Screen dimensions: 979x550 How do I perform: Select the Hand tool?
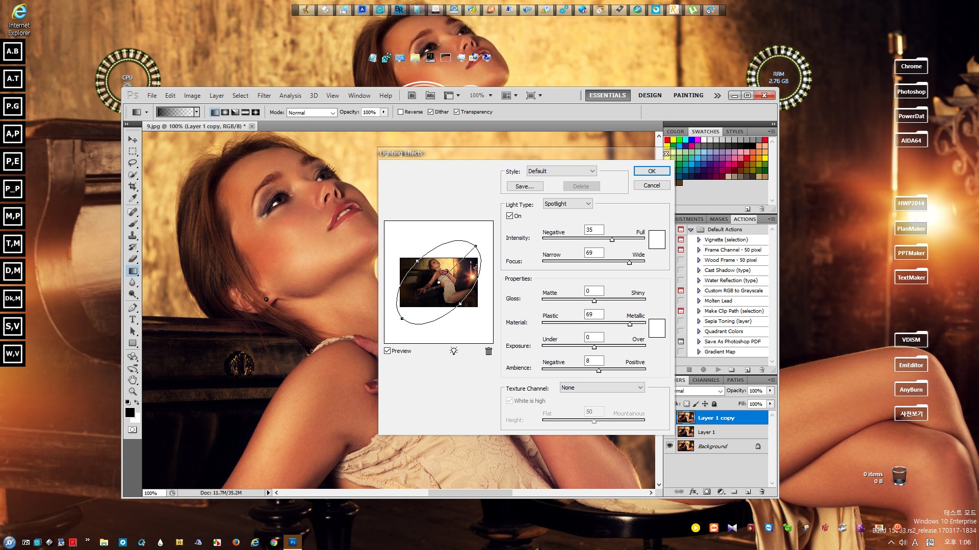133,380
